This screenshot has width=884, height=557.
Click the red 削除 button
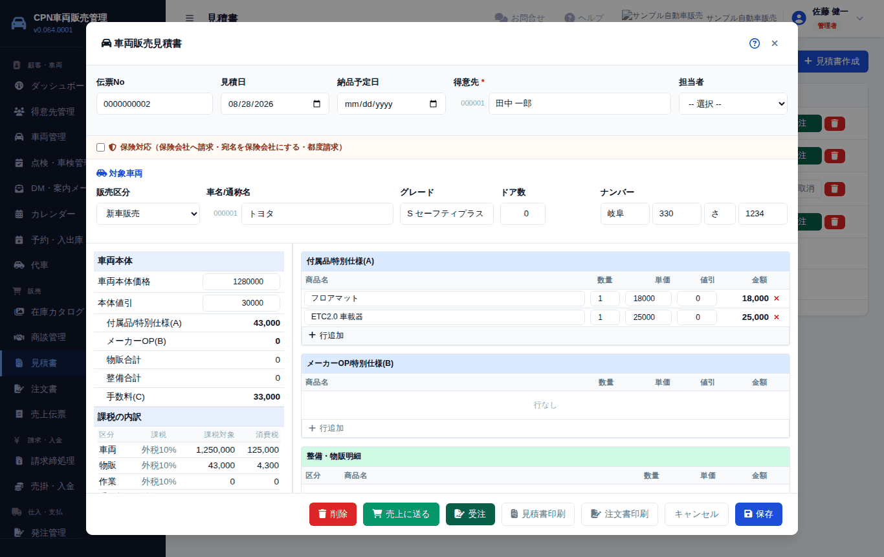point(333,514)
